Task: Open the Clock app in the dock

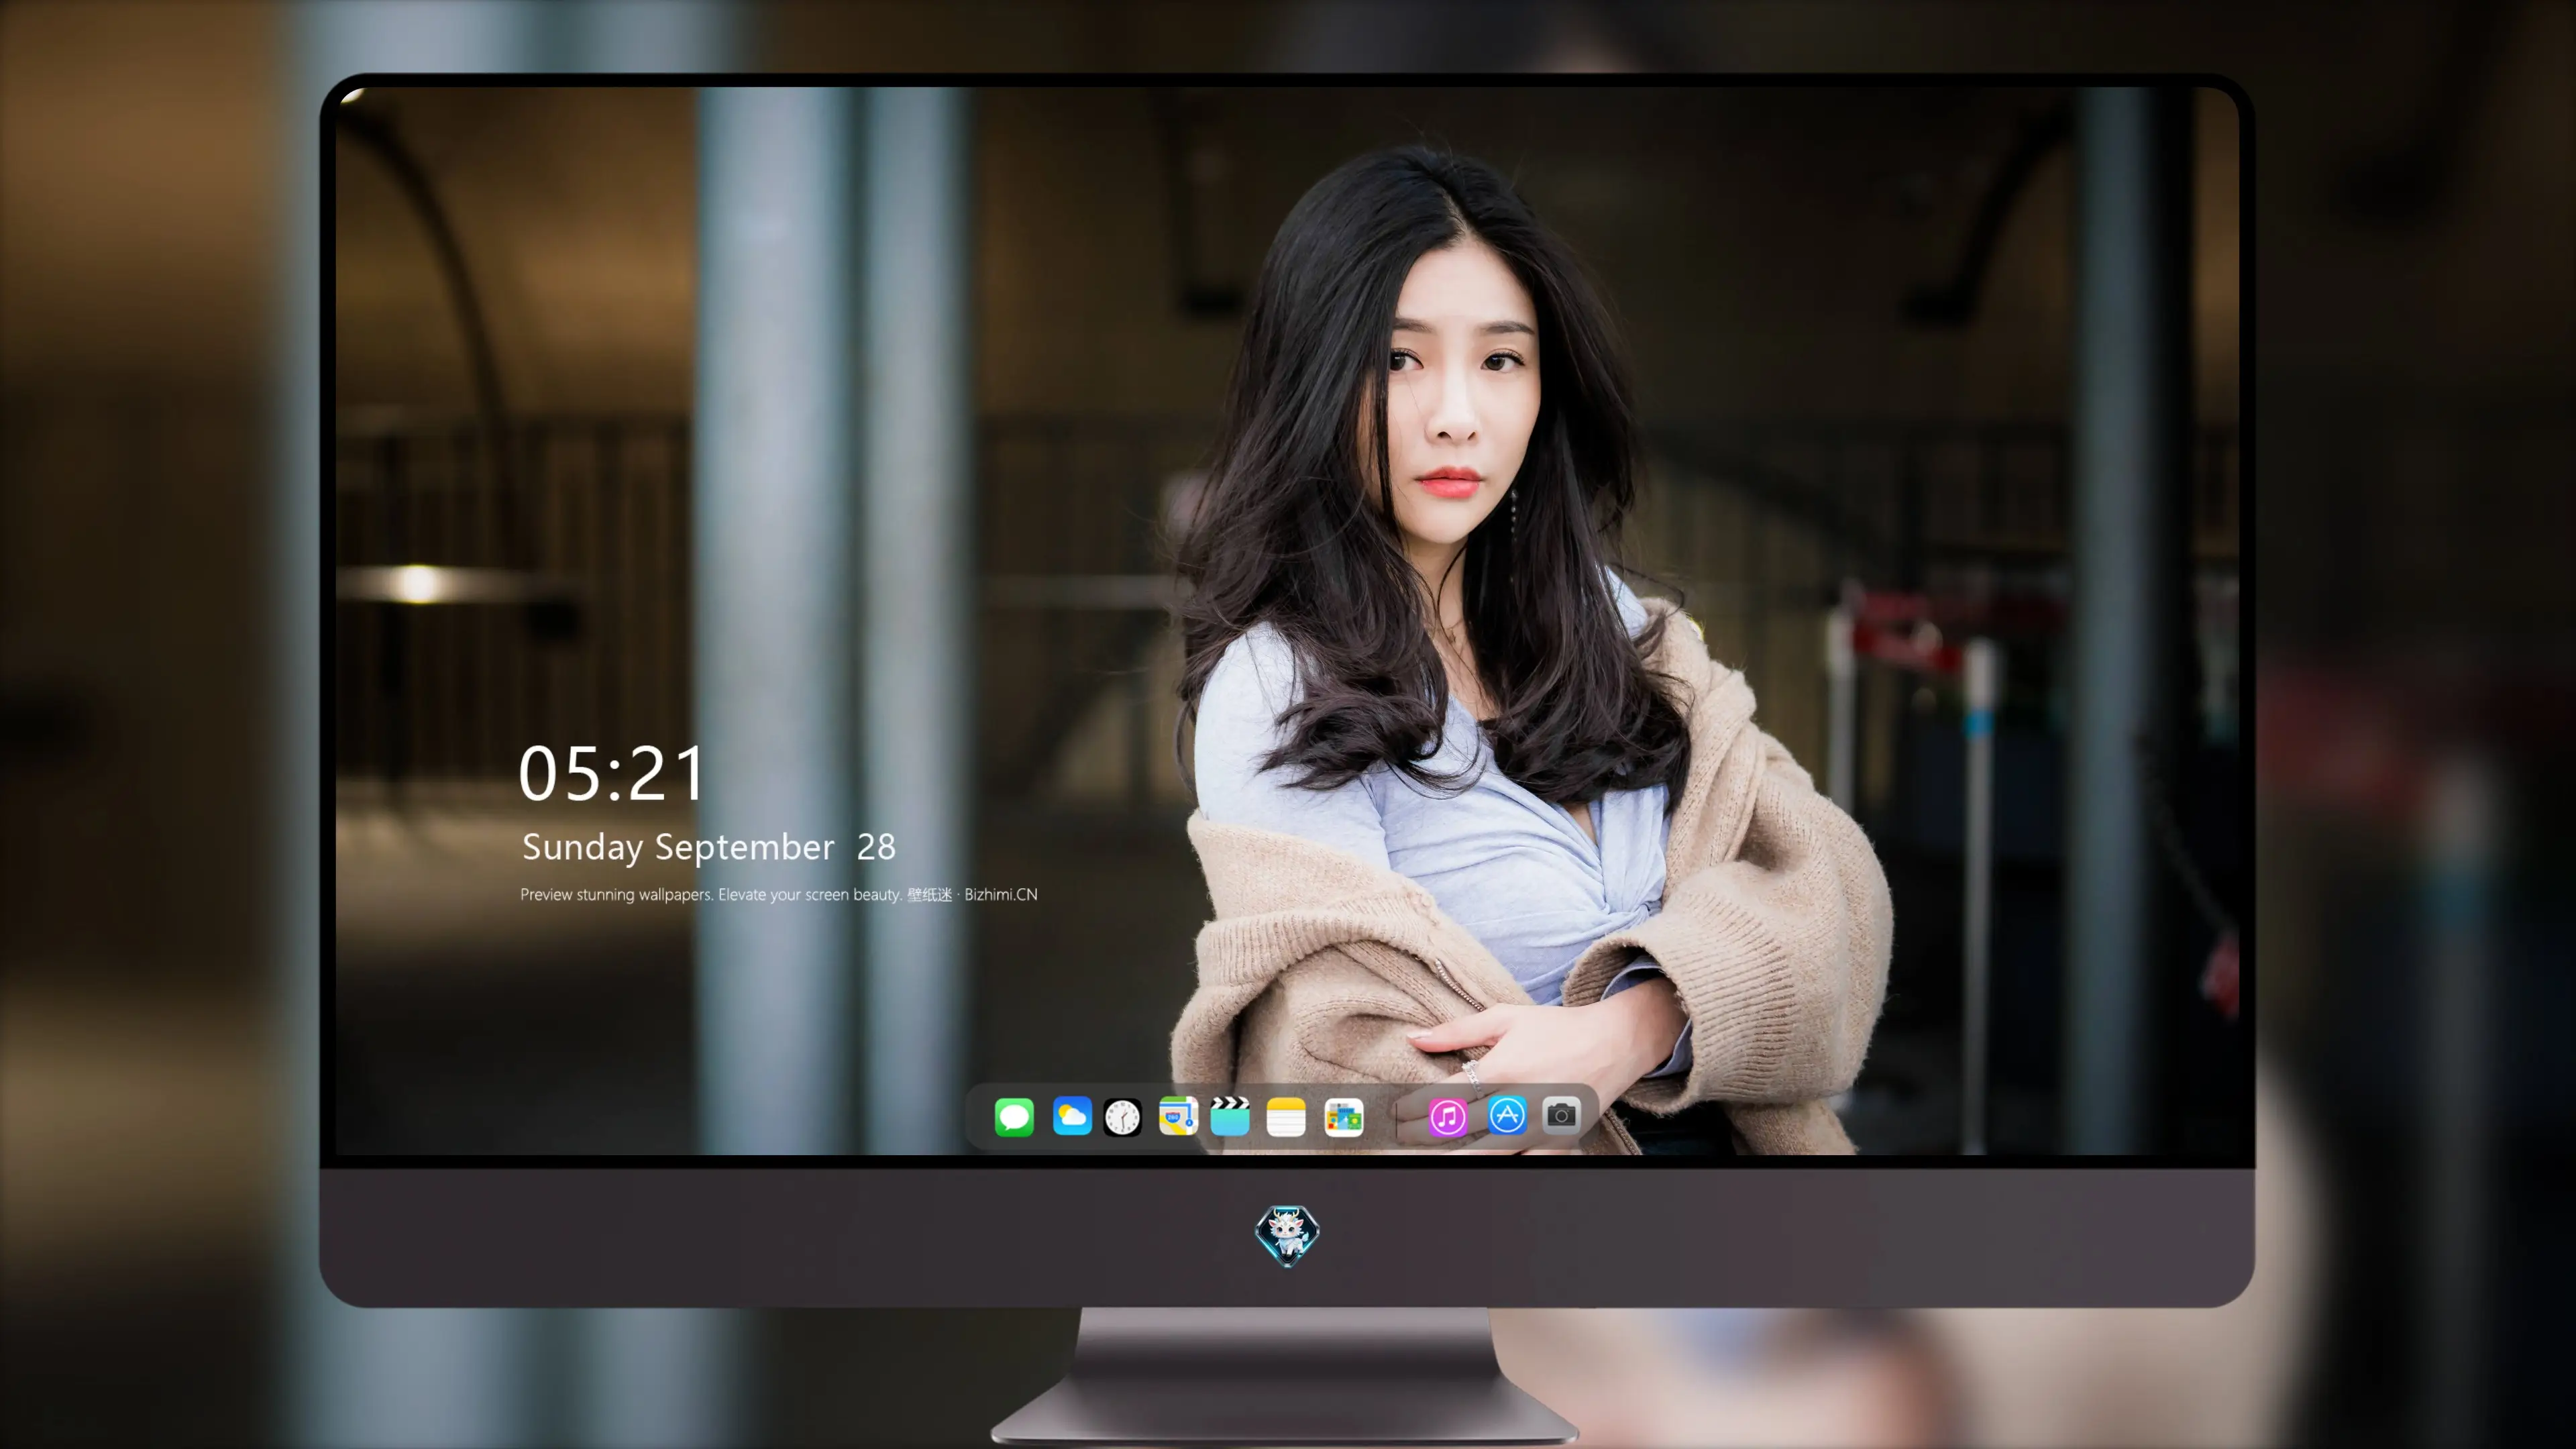Action: (1122, 1117)
